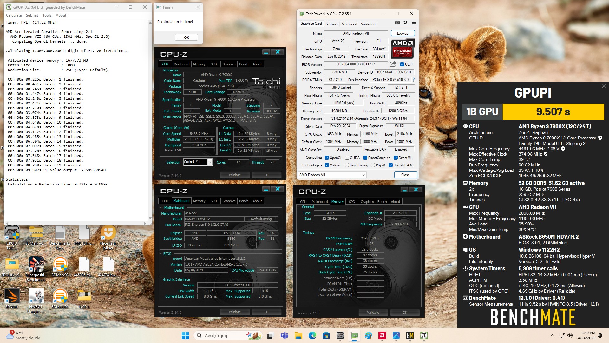Open About tab in Mainboard CPU-Z window
This screenshot has width=609, height=343.
click(x=257, y=201)
